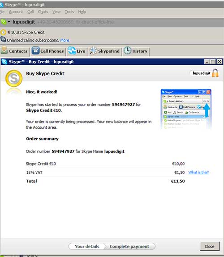Click the Close button
Viewport: 224px width, 257px height.
click(210, 246)
